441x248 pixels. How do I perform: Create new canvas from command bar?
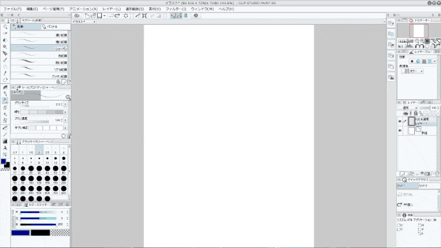pos(88,16)
